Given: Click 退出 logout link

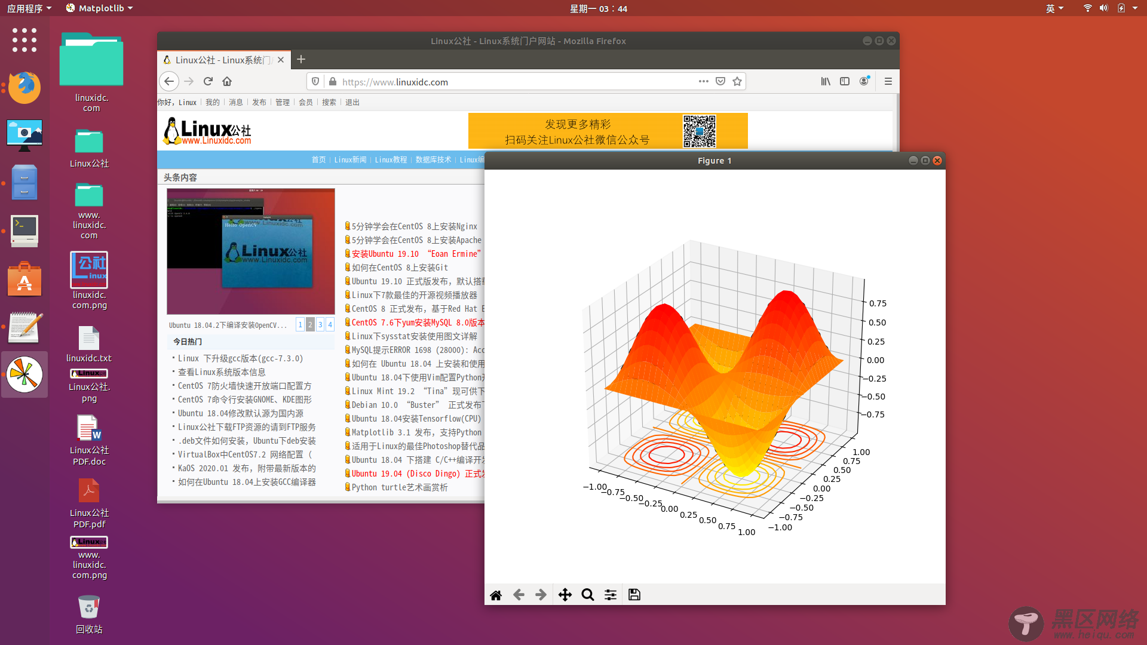Looking at the screenshot, I should [352, 102].
